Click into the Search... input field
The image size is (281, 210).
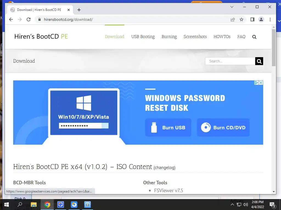point(230,61)
